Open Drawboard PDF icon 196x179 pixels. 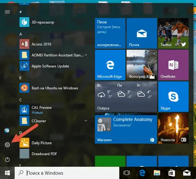(x=24, y=154)
